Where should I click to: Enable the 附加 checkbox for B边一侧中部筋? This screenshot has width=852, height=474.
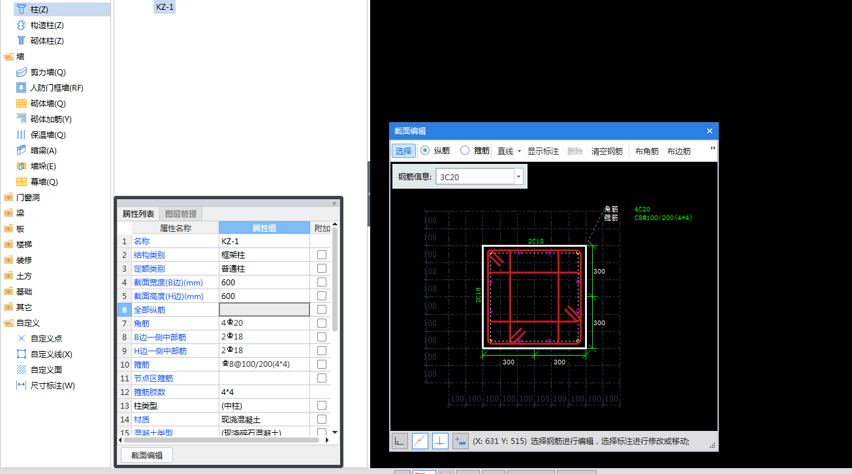click(x=322, y=337)
